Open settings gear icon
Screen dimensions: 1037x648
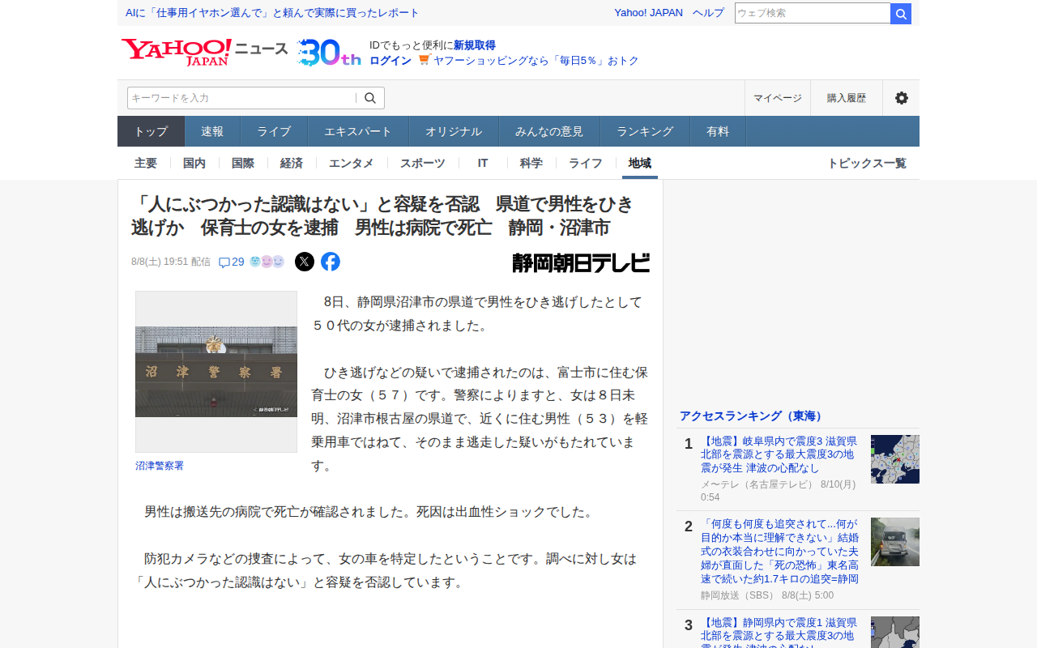click(901, 98)
